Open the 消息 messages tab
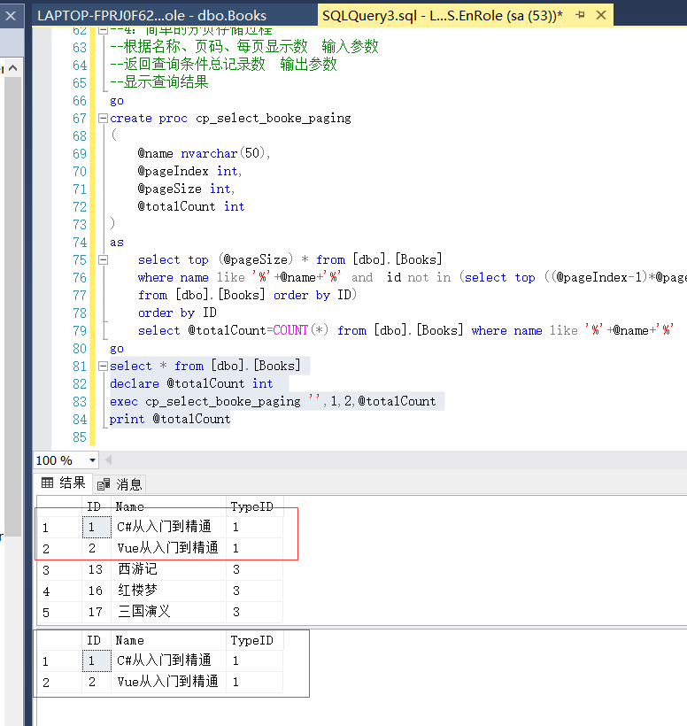This screenshot has width=687, height=726. (x=120, y=484)
